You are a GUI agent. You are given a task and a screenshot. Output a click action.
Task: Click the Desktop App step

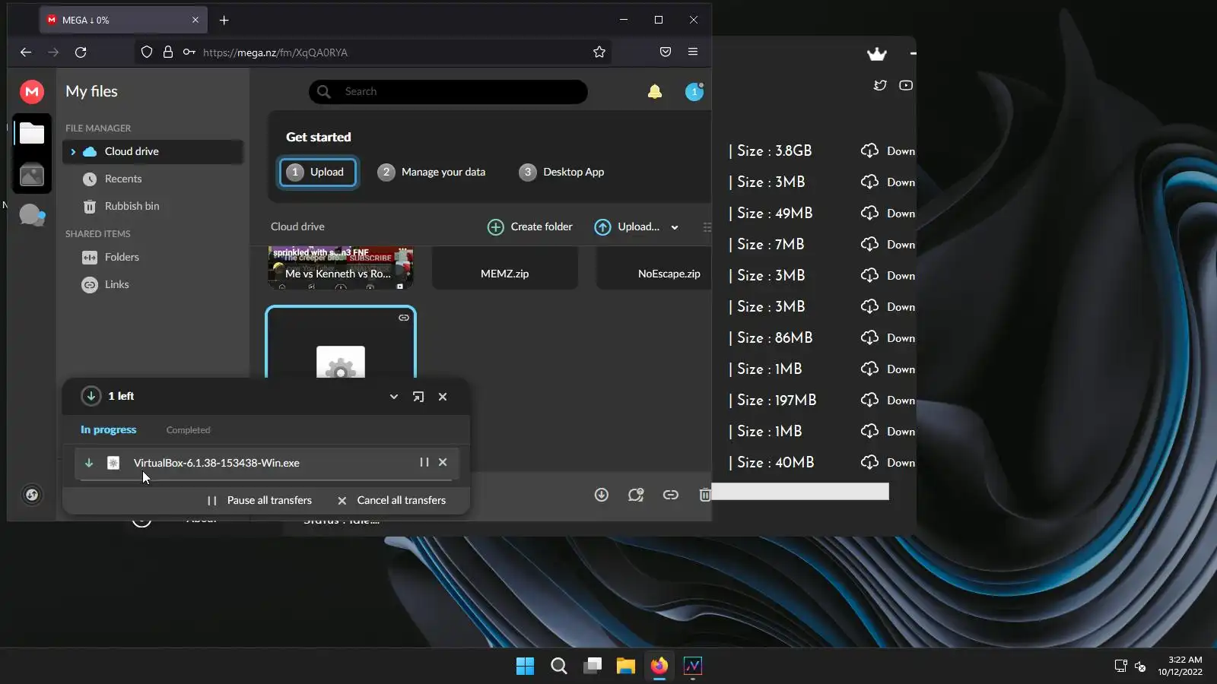[x=561, y=173]
